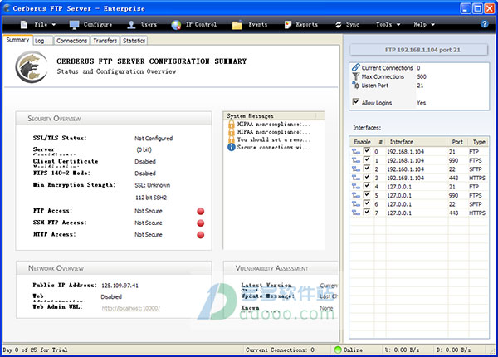498x357 pixels.
Task: Sort interfaces by Enable column header
Action: tap(362, 142)
